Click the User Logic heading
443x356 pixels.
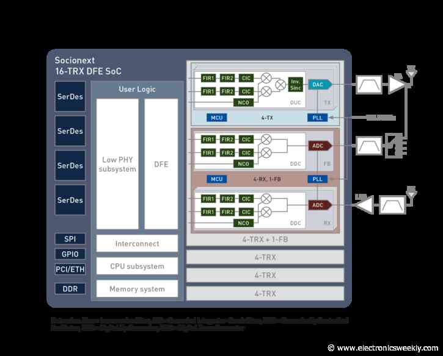[137, 90]
